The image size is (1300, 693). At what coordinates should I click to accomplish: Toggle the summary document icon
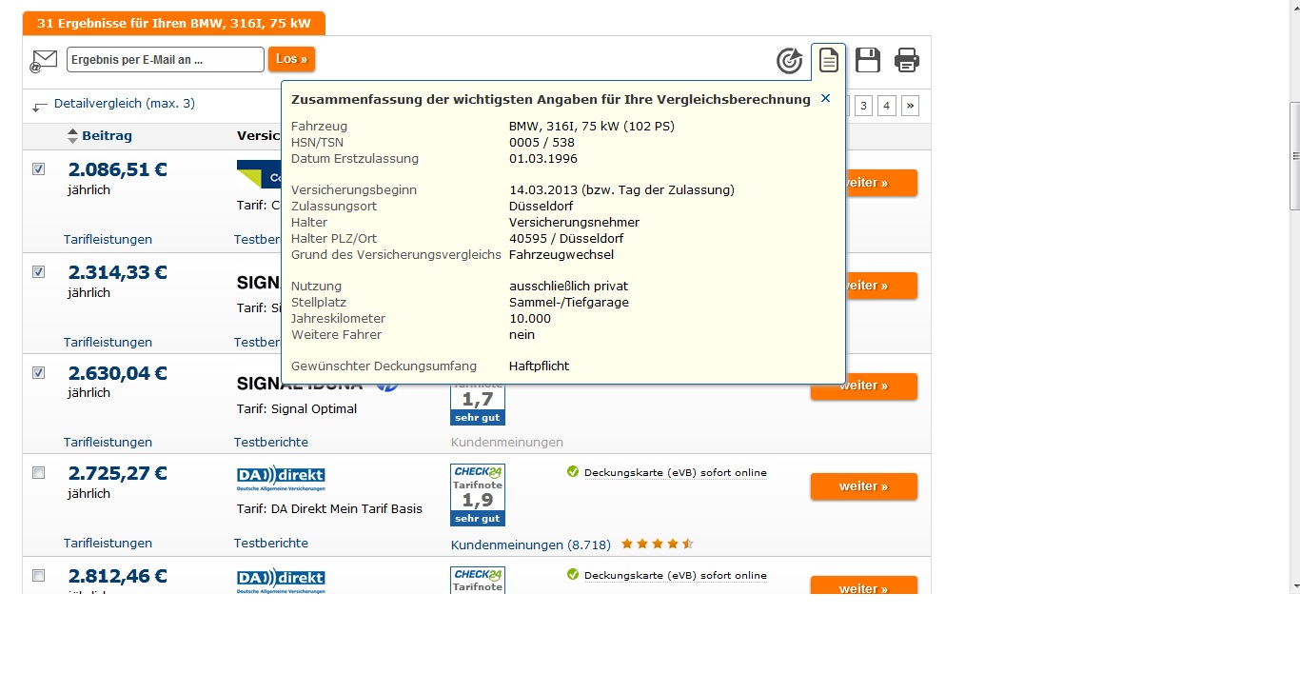point(829,61)
